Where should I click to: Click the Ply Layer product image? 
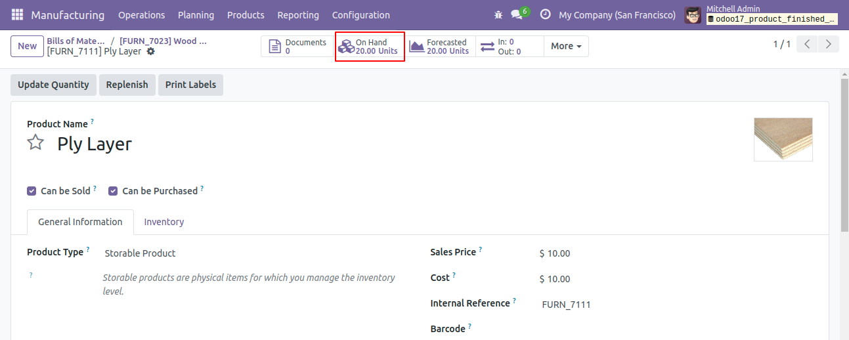point(783,139)
